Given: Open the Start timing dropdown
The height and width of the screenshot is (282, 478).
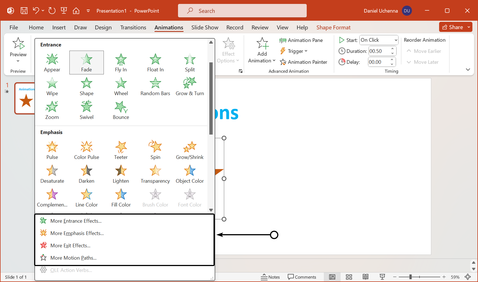Looking at the screenshot, I should click(379, 40).
